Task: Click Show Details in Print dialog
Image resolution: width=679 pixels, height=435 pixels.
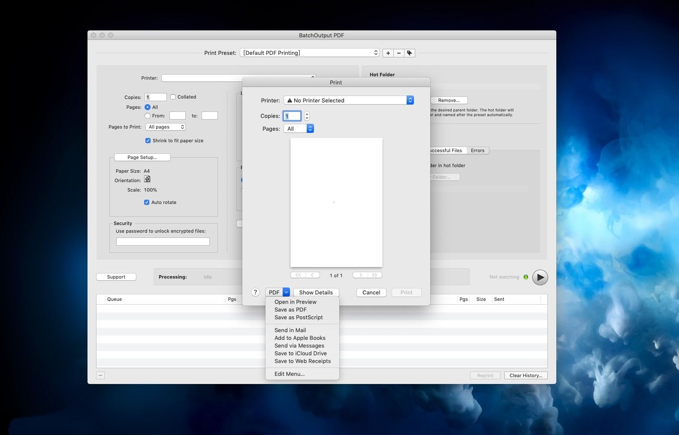Action: tap(316, 292)
